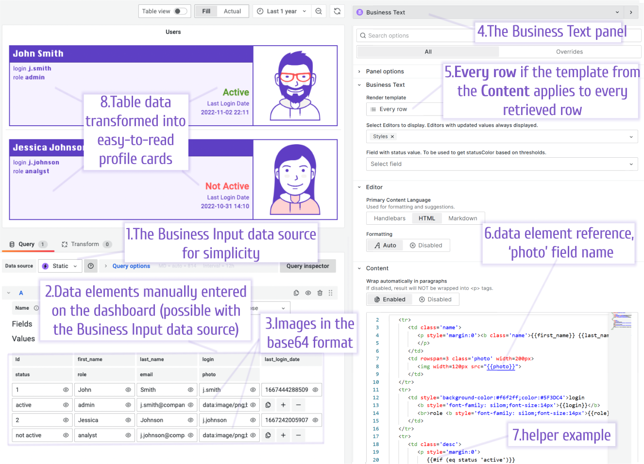
Task: Click the Query inspector button
Action: [307, 266]
